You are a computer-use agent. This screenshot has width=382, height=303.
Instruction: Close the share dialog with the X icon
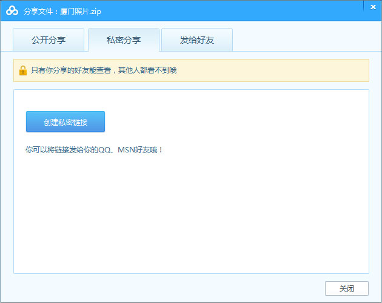click(373, 7)
